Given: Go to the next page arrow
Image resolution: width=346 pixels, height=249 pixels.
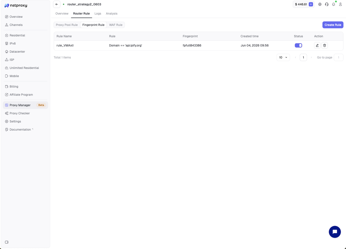Looking at the screenshot, I should (311, 57).
